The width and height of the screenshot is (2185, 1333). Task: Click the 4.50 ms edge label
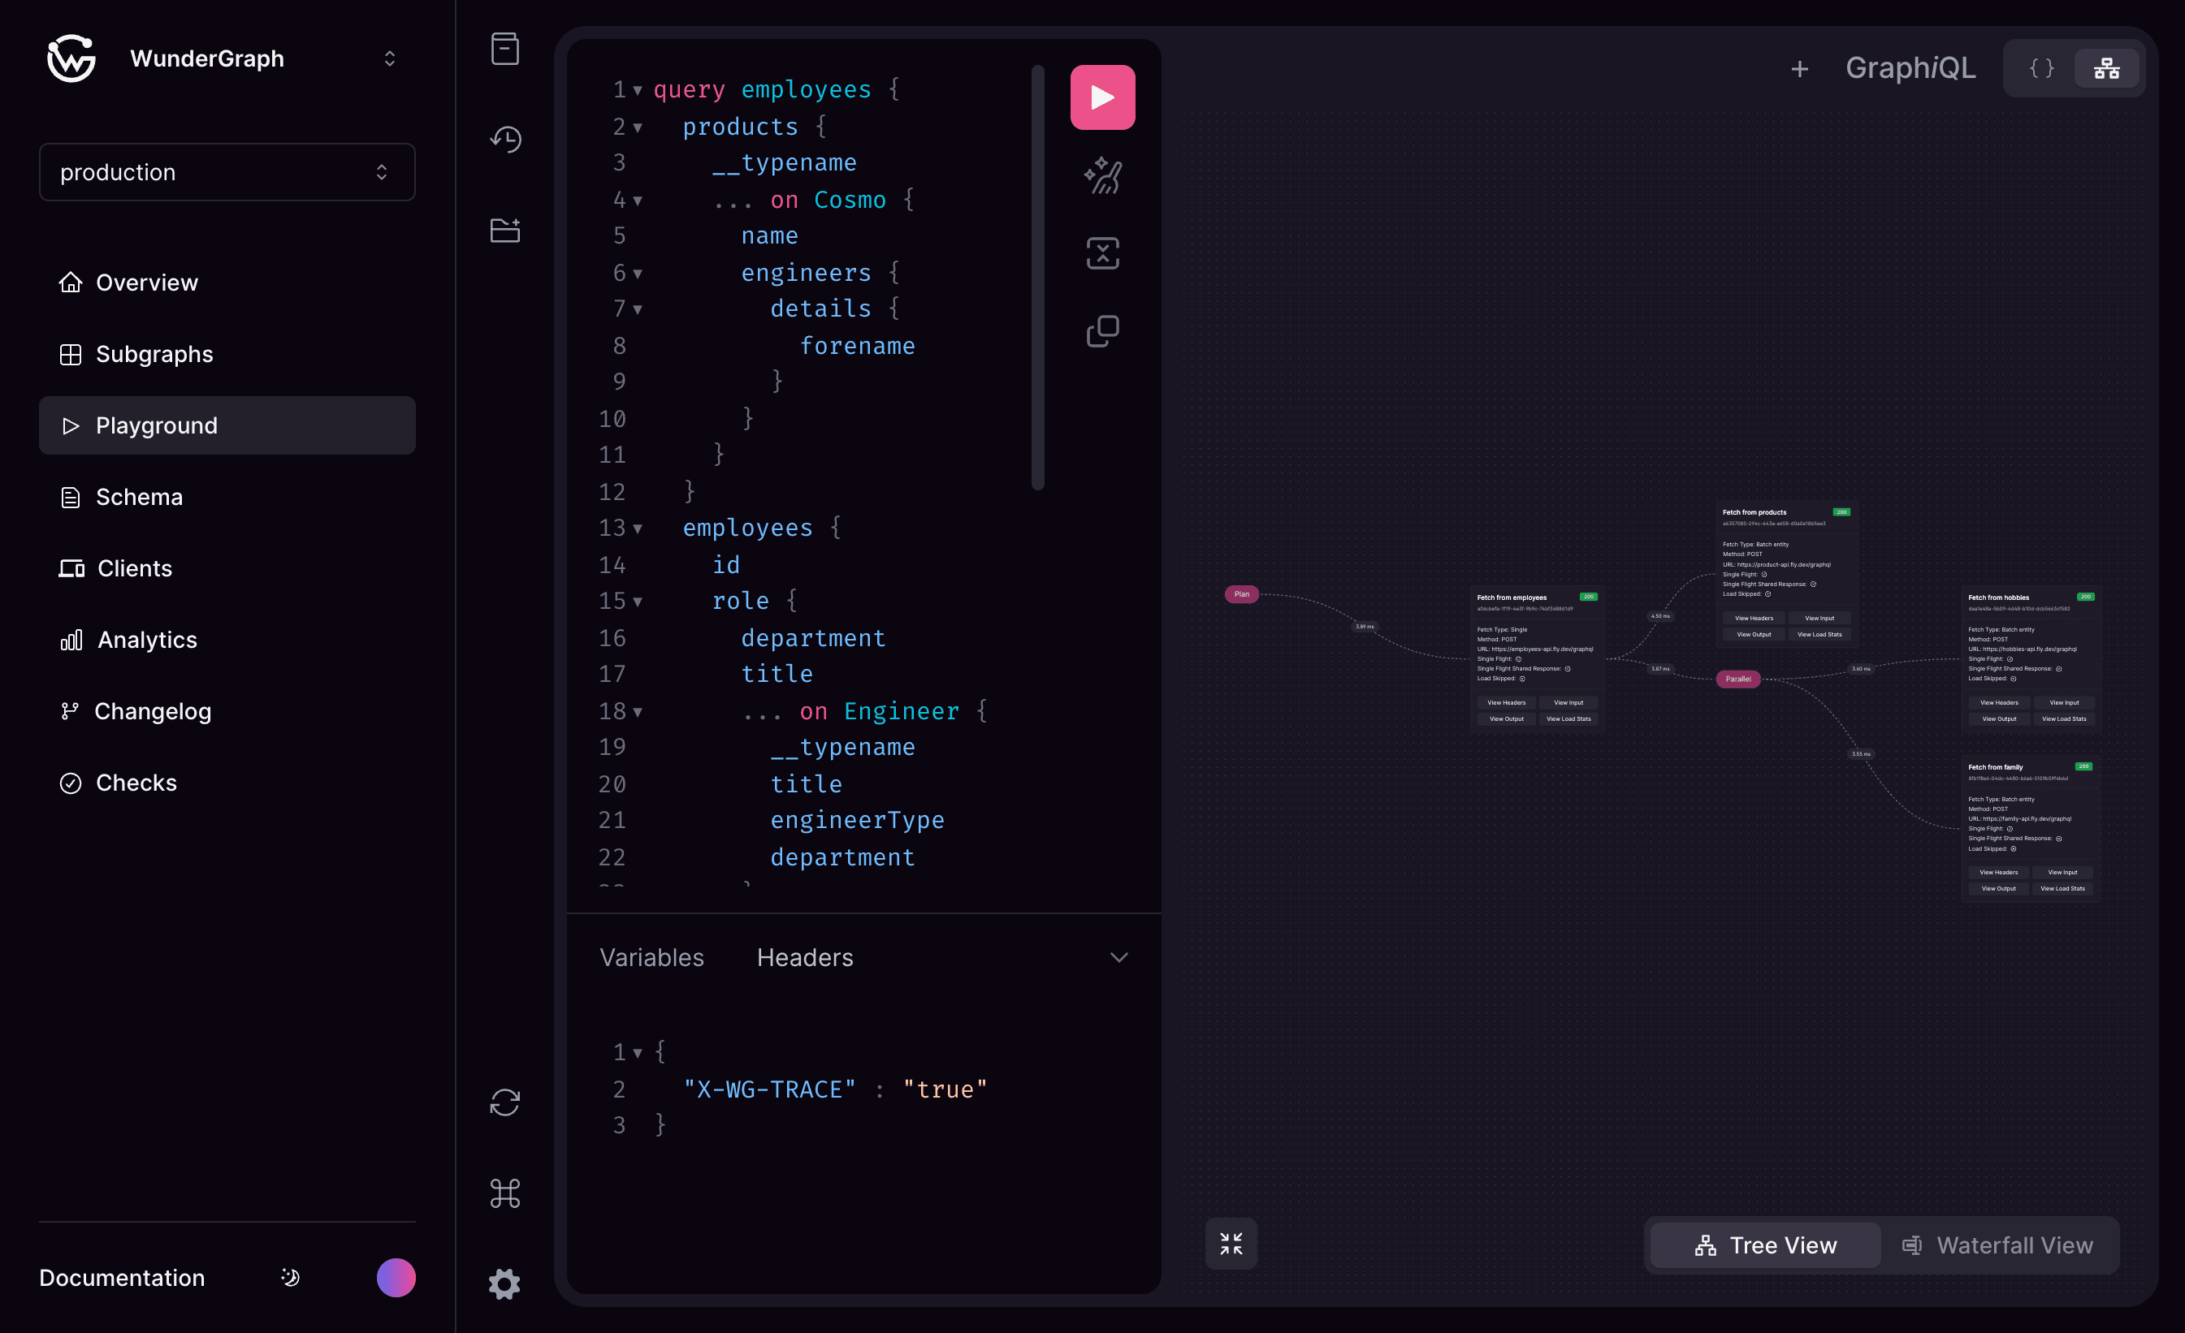[x=1660, y=616]
